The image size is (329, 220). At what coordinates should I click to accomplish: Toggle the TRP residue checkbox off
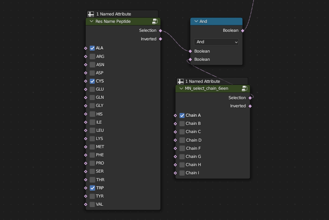(x=92, y=188)
